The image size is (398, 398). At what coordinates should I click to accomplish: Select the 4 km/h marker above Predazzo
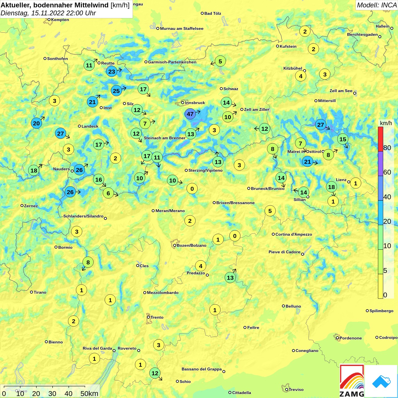[201, 266]
